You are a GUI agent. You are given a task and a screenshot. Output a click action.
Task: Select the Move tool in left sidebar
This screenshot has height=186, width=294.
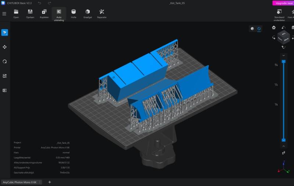pos(4,47)
